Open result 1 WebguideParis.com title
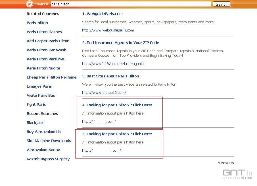The width and height of the screenshot is (257, 186). pyautogui.click(x=102, y=14)
